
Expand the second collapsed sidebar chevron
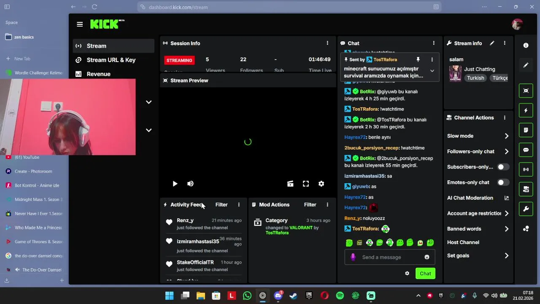pyautogui.click(x=148, y=130)
